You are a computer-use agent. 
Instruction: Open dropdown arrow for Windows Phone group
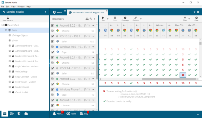click(93, 89)
